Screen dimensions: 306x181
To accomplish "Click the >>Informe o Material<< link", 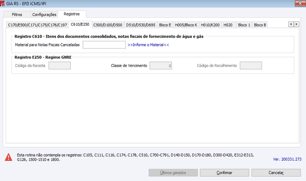I will (x=148, y=45).
